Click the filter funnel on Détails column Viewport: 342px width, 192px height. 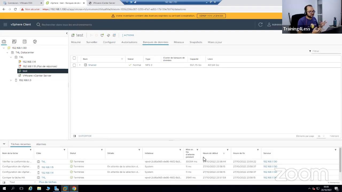[x=139, y=150]
